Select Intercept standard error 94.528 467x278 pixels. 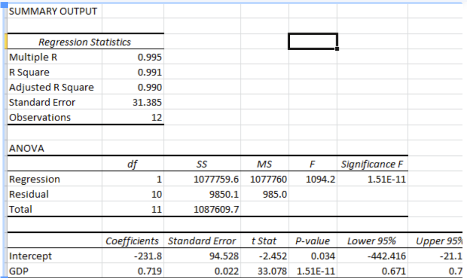[x=202, y=256]
